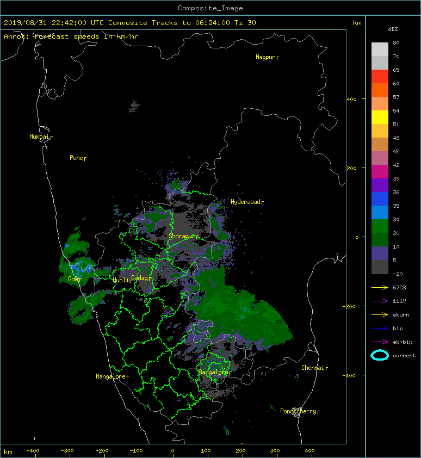421x458 pixels.
Task: Click the 400 tick on right axis
Action: coord(351,100)
